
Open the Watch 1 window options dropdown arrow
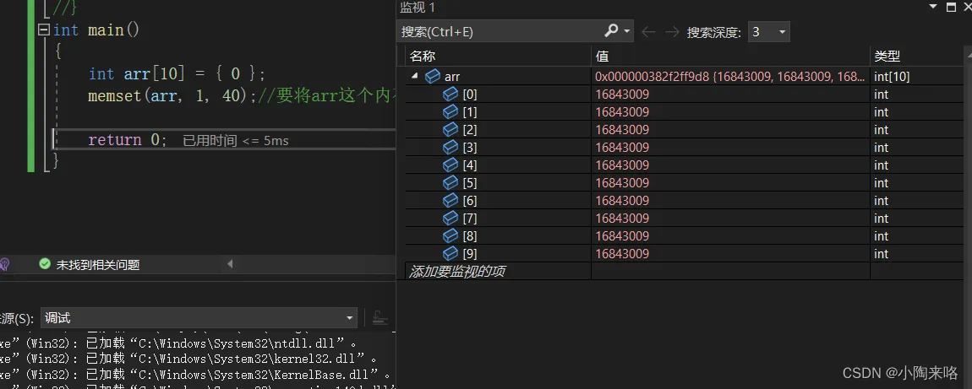coord(933,6)
